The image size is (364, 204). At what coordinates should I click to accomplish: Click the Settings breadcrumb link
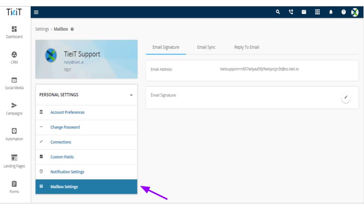coord(42,29)
